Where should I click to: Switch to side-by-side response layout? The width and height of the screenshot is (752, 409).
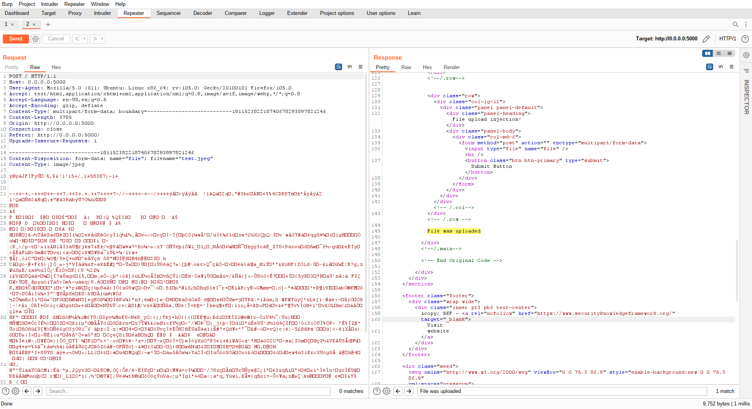coord(707,53)
